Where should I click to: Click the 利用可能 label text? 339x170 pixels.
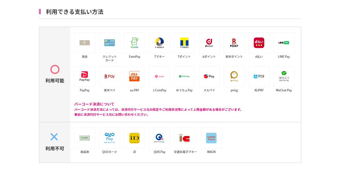55,81
